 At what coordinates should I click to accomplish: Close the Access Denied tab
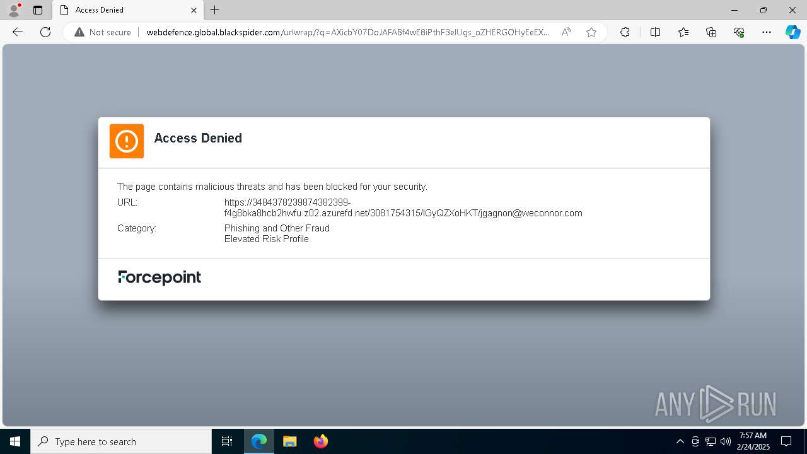tap(194, 10)
